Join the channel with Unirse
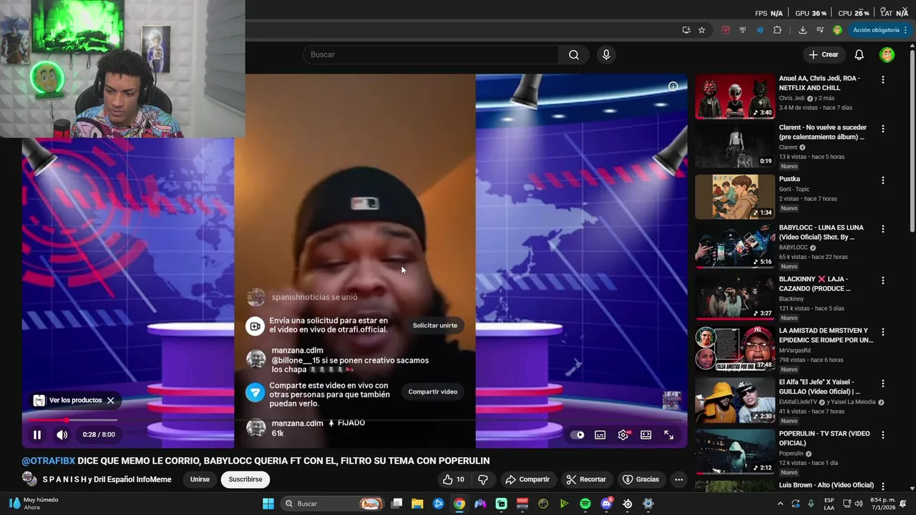The height and width of the screenshot is (515, 916). (200, 479)
